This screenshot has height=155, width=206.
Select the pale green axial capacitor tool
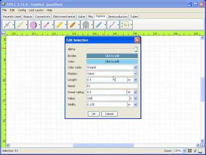click(x=20, y=25)
